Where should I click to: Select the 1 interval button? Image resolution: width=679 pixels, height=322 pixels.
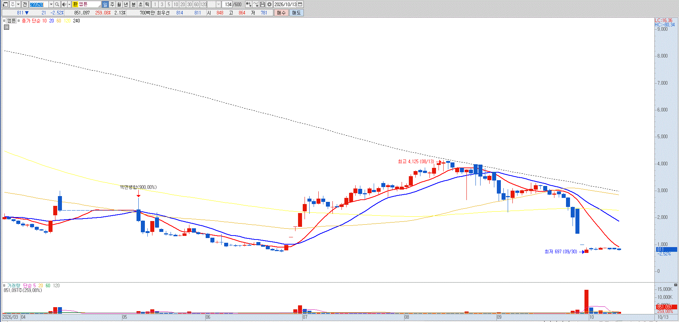click(155, 4)
